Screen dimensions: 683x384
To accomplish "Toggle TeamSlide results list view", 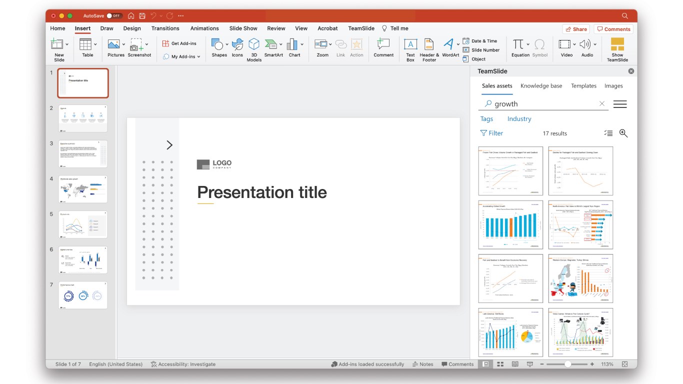I will click(608, 133).
